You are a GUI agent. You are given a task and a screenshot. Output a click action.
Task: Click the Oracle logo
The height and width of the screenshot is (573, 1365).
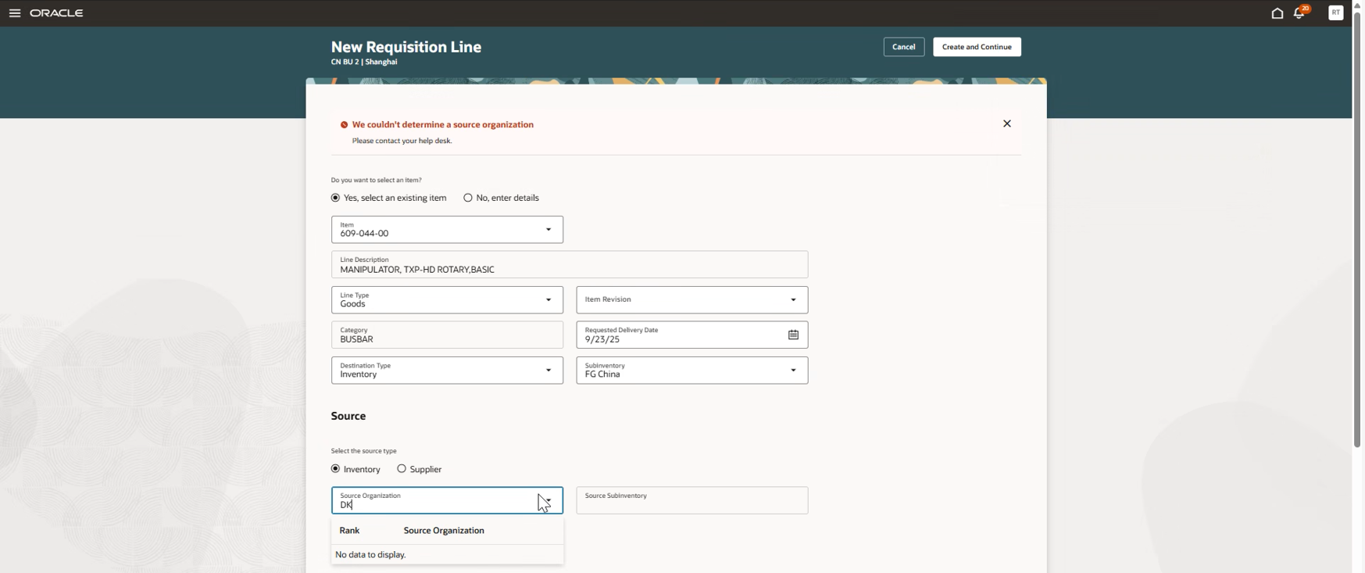[x=56, y=13]
